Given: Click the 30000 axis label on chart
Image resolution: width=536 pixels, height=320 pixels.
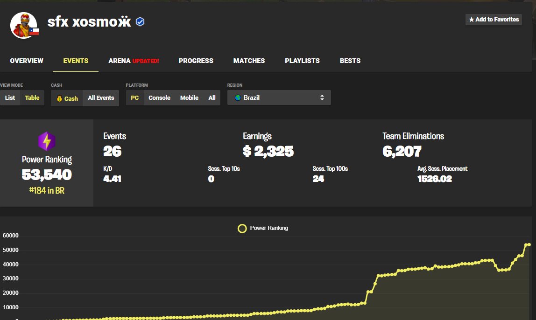Looking at the screenshot, I should pyautogui.click(x=11, y=278).
